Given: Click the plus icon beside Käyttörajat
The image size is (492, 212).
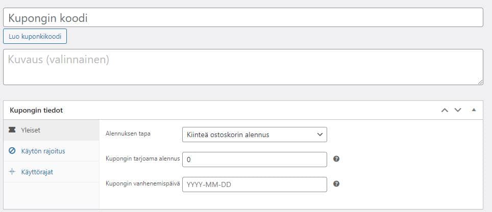Looking at the screenshot, I should click(x=12, y=172).
